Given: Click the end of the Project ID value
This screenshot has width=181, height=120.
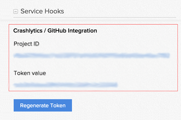Looking at the screenshot, I should [x=169, y=56].
